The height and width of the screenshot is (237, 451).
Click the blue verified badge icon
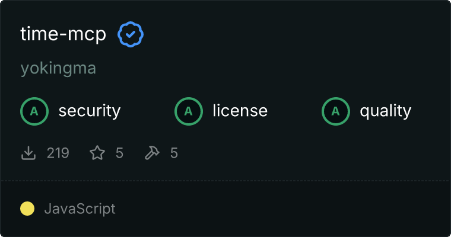pyautogui.click(x=131, y=35)
